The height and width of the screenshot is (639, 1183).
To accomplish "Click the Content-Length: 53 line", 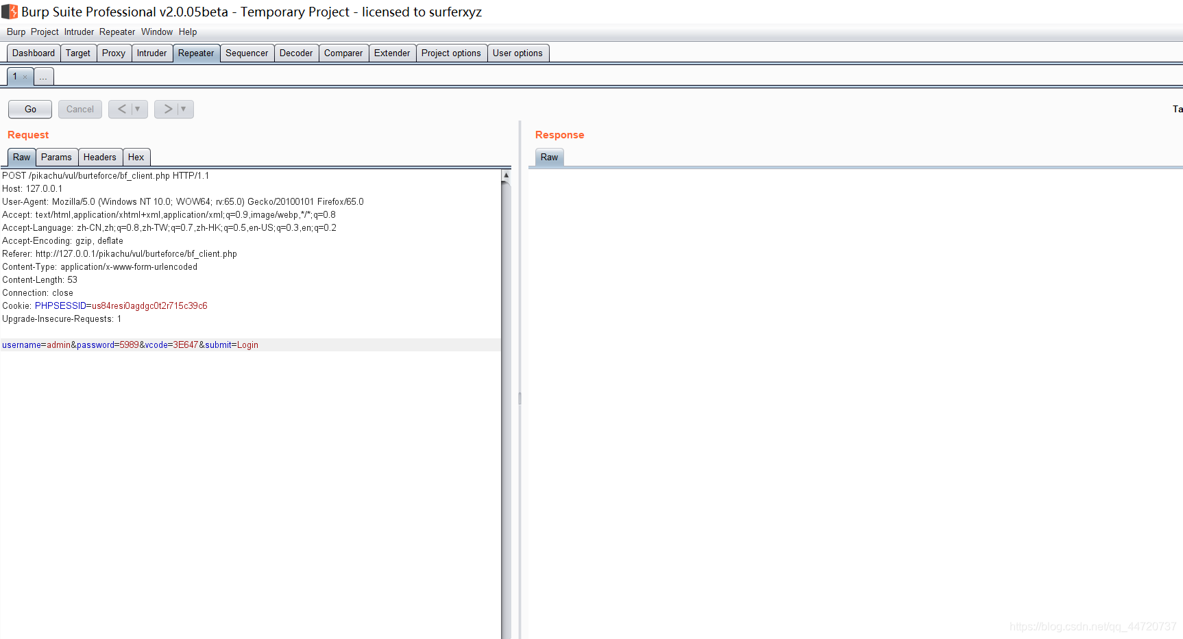I will tap(40, 279).
